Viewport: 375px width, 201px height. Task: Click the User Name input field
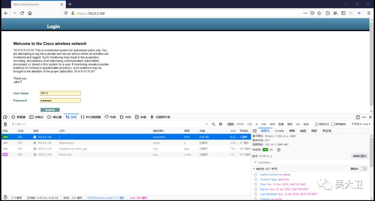pyautogui.click(x=60, y=93)
